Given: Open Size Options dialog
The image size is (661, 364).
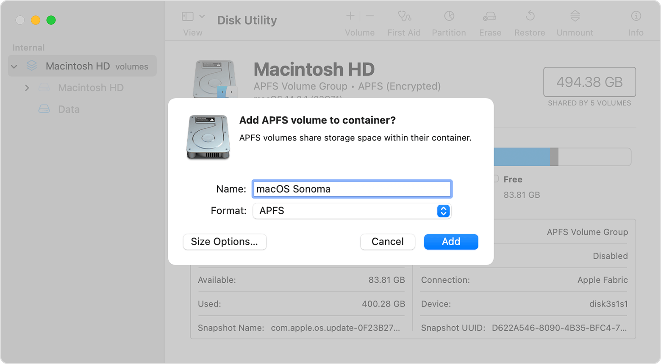Looking at the screenshot, I should pyautogui.click(x=225, y=242).
